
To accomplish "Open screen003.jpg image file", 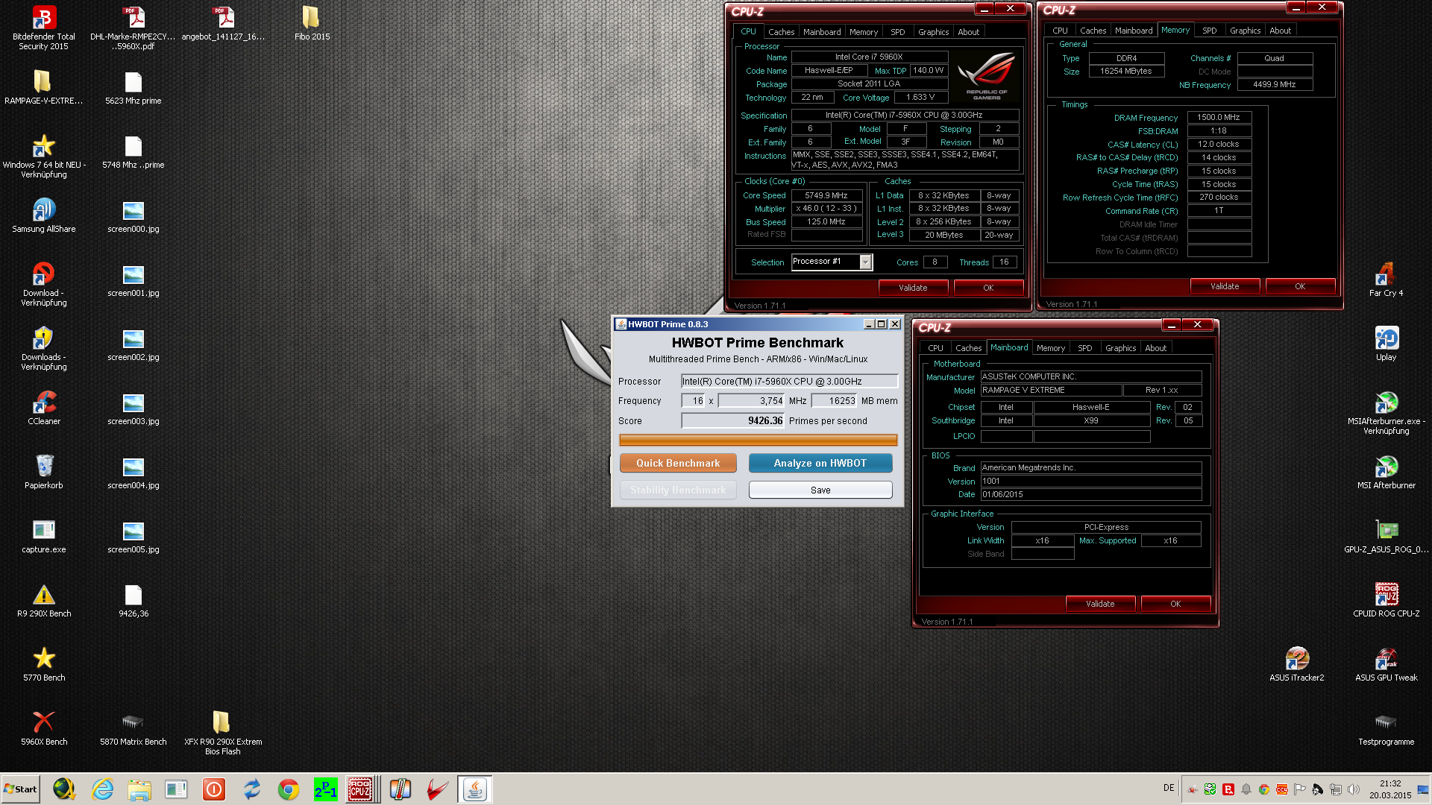I will click(133, 408).
